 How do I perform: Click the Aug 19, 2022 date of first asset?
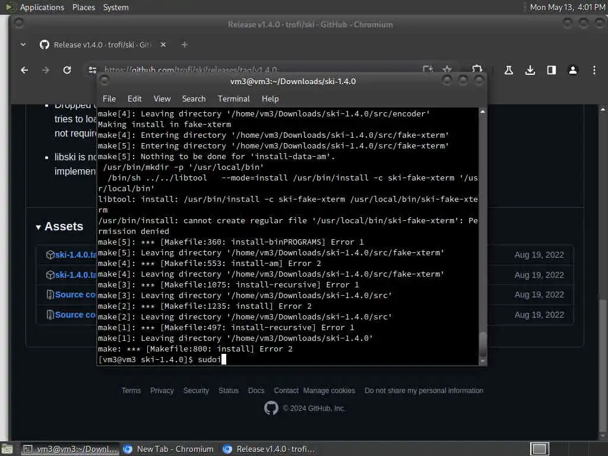pyautogui.click(x=539, y=255)
